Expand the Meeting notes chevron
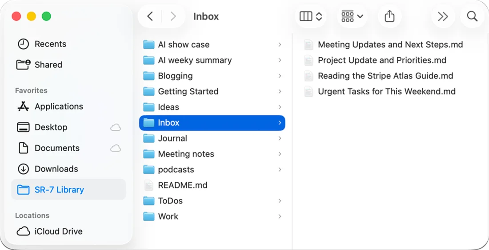The height and width of the screenshot is (250, 489). (280, 154)
